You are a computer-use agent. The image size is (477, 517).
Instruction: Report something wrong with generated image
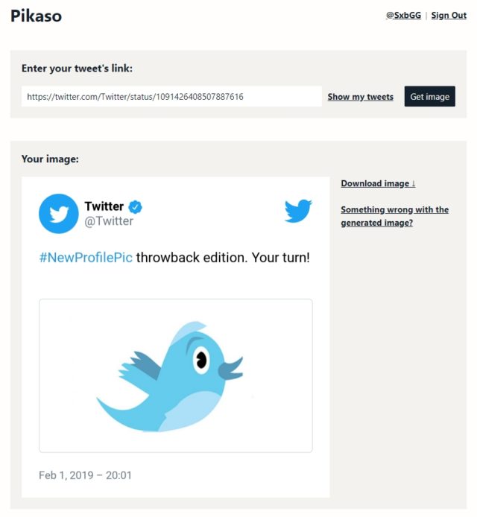click(x=394, y=216)
